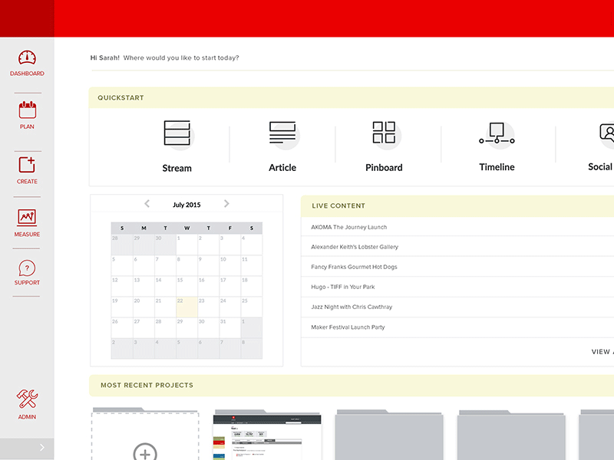Screen dimensions: 614x460
Task: Click the July 2015 month label
Action: [x=187, y=205]
